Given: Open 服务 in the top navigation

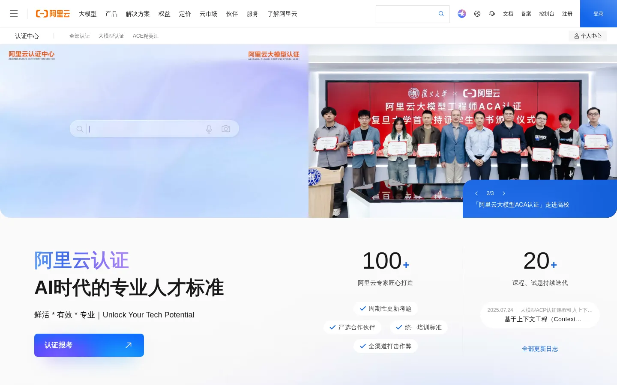Looking at the screenshot, I should pos(253,14).
